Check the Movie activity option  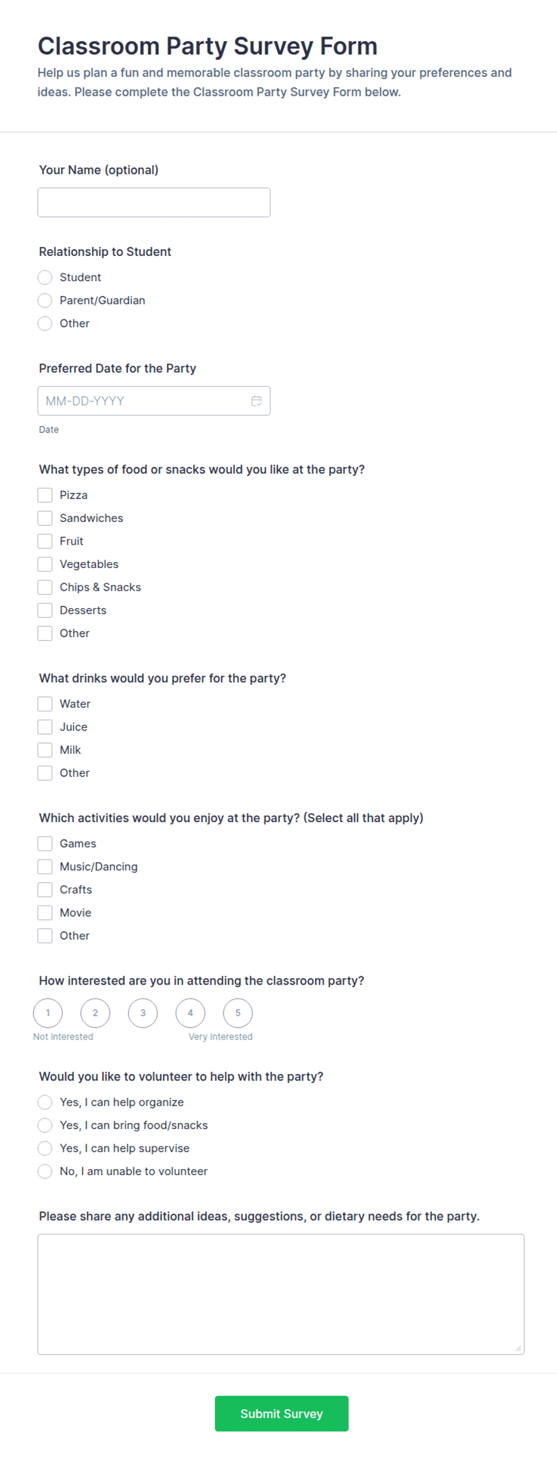pos(45,913)
